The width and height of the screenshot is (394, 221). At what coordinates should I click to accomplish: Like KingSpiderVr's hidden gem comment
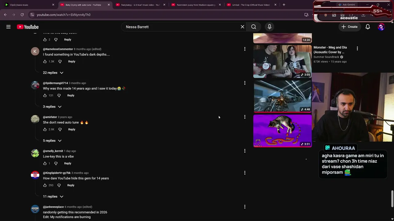(x=45, y=185)
